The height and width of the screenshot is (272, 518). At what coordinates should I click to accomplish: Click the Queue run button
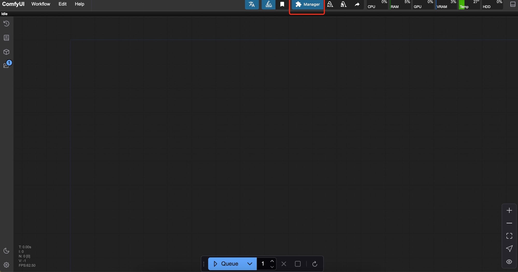(x=226, y=264)
